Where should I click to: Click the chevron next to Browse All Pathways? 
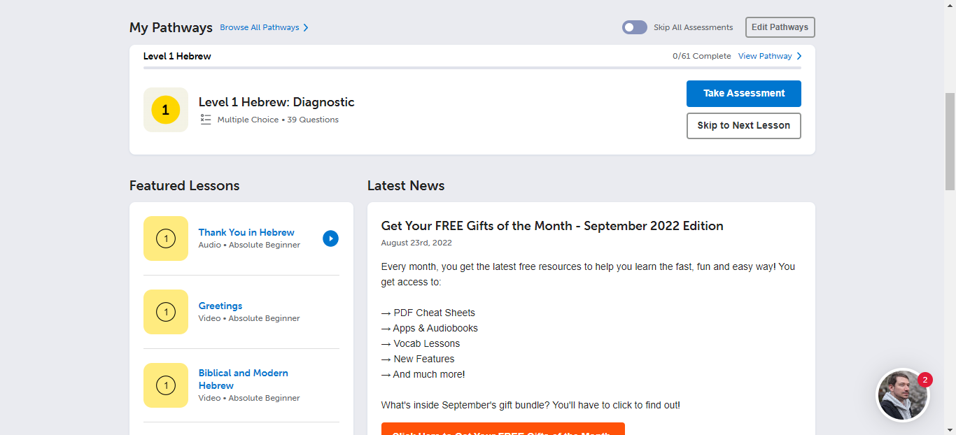(x=306, y=28)
